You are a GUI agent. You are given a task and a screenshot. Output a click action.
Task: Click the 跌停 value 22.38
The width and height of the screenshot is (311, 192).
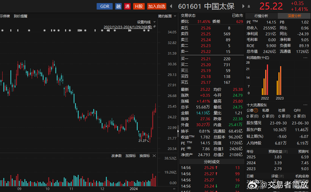[x=238, y=119]
